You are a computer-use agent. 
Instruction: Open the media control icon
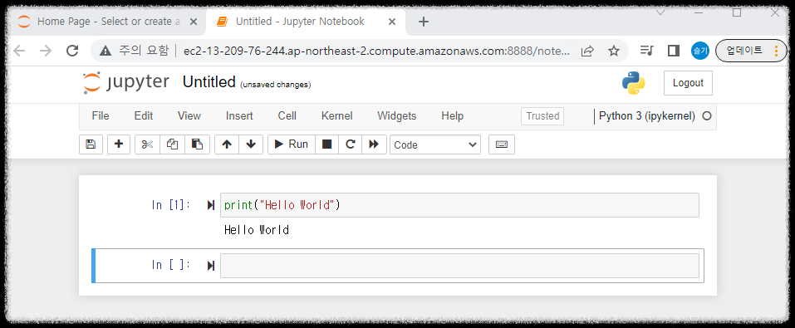click(x=646, y=51)
